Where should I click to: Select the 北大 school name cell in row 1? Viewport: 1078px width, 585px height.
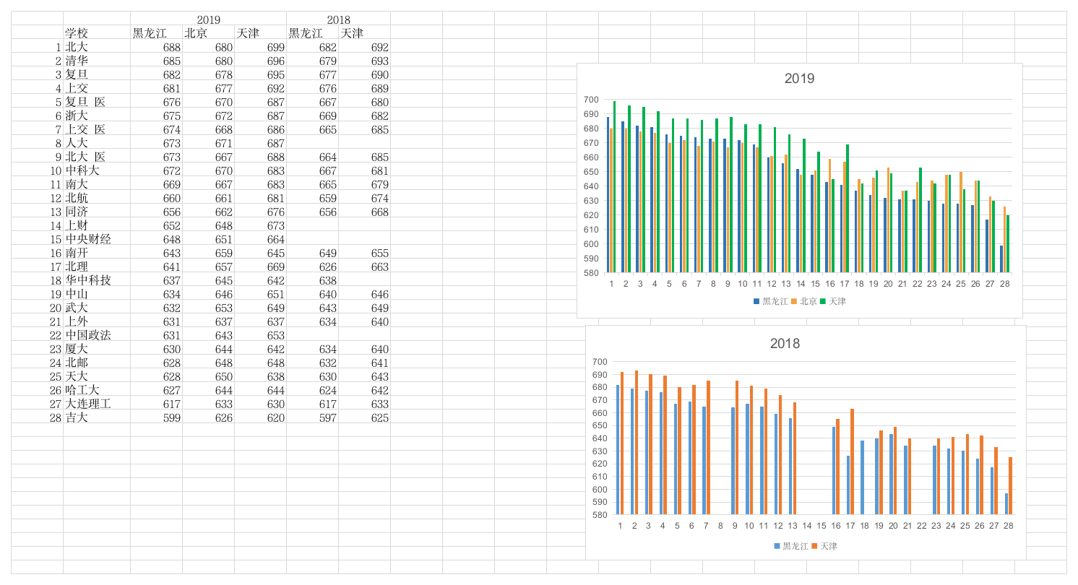[97, 47]
